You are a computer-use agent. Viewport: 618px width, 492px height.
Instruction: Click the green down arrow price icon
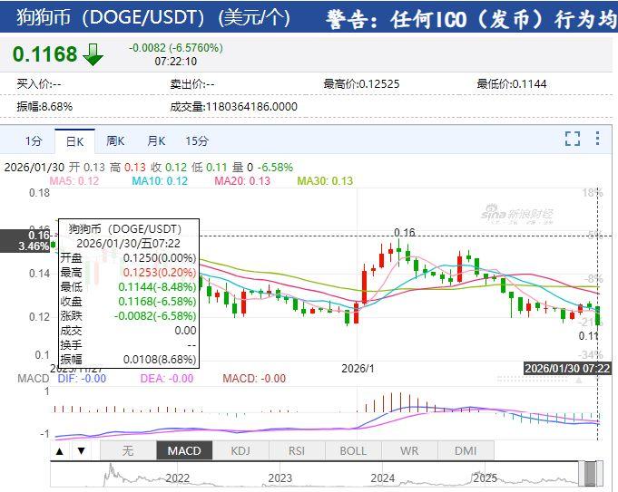pos(93,55)
